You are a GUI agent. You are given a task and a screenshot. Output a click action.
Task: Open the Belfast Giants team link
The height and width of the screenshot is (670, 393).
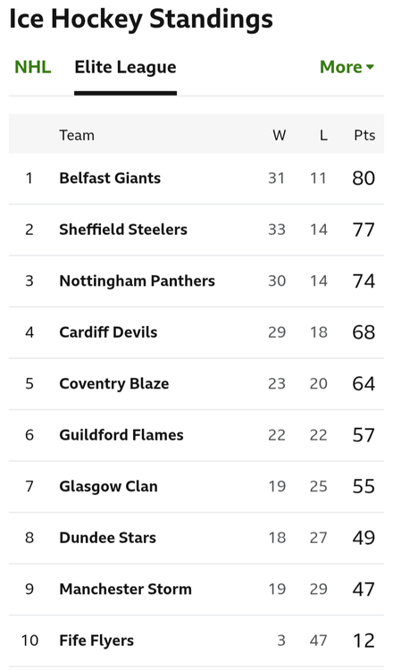click(110, 178)
